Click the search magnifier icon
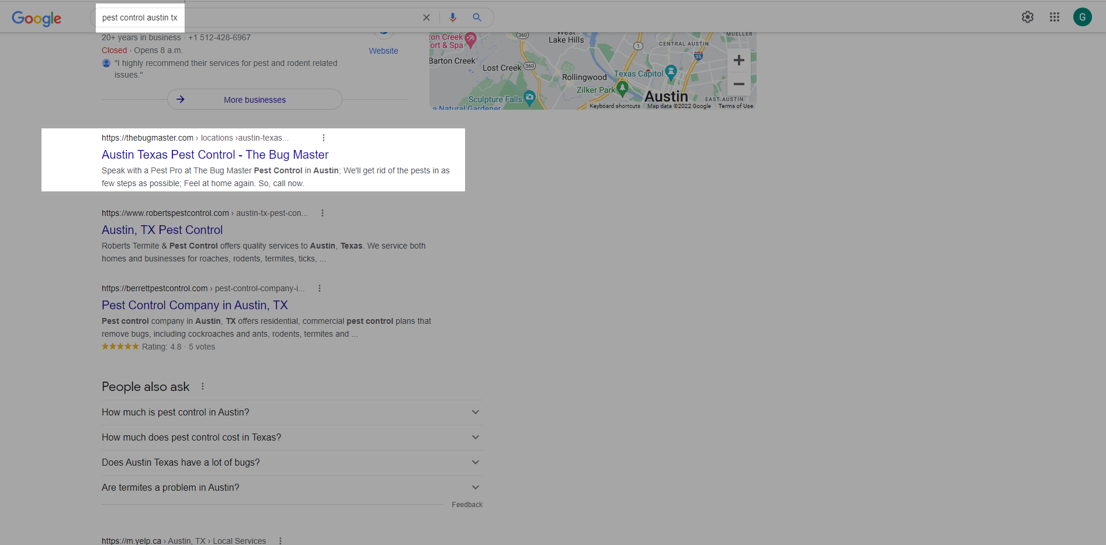This screenshot has width=1106, height=545. (x=477, y=18)
